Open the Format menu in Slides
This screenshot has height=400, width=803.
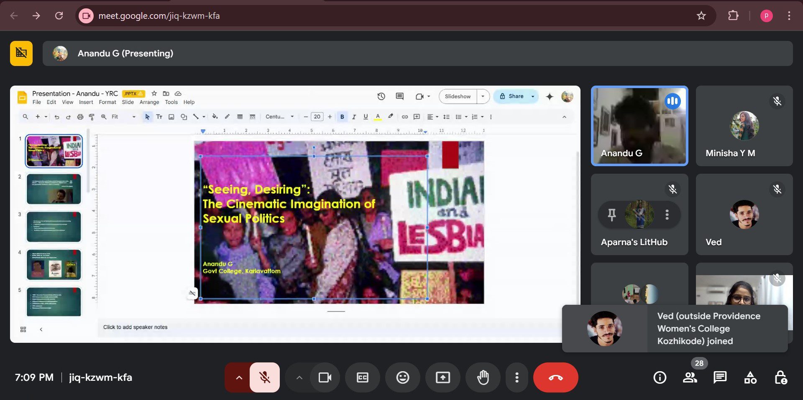pyautogui.click(x=107, y=102)
